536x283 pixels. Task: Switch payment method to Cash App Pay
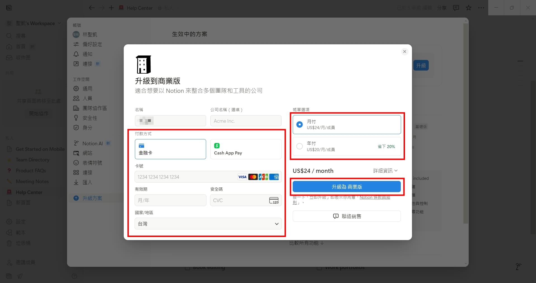coord(246,149)
